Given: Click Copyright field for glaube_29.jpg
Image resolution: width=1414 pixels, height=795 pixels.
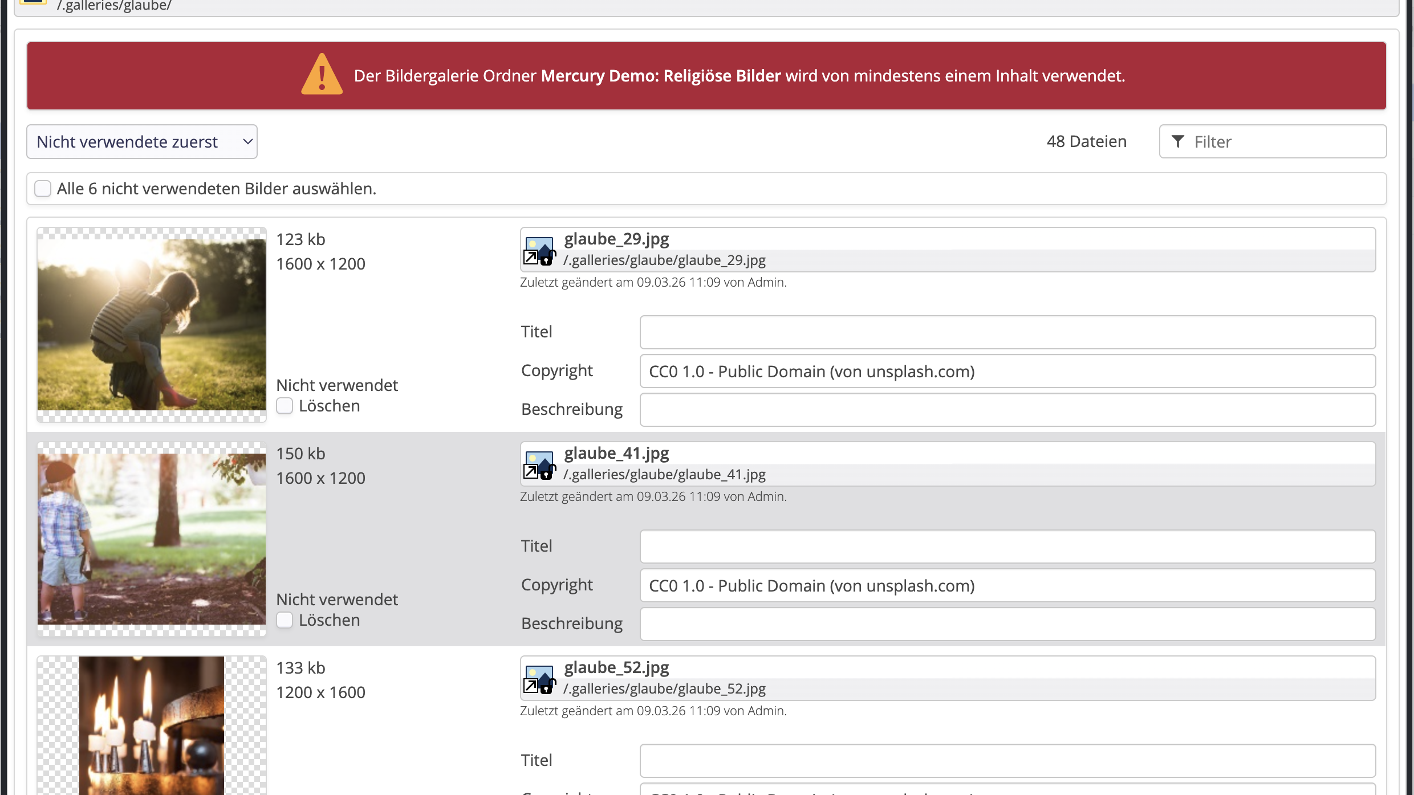Looking at the screenshot, I should 1007,372.
